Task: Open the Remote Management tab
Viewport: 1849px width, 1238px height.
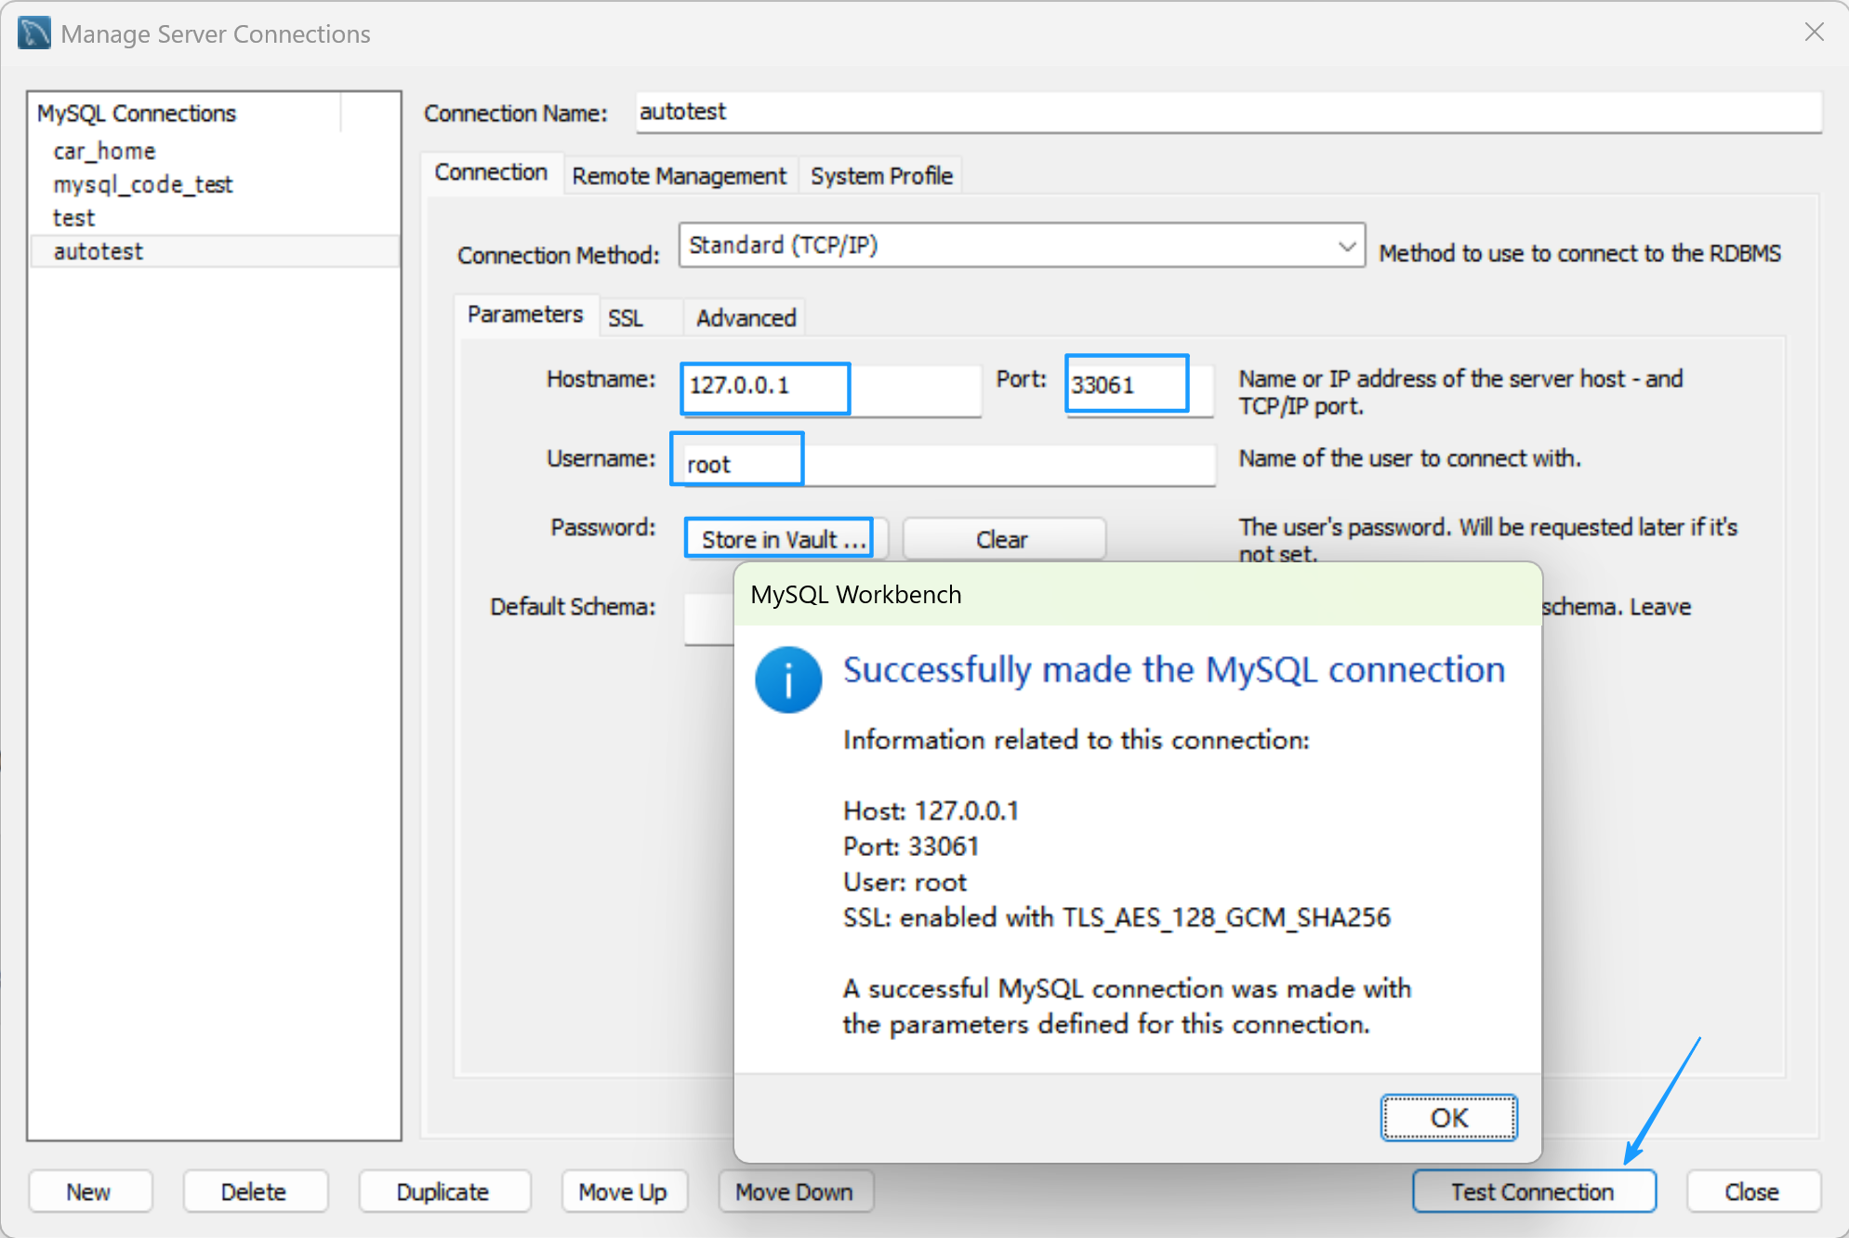Action: pyautogui.click(x=679, y=176)
